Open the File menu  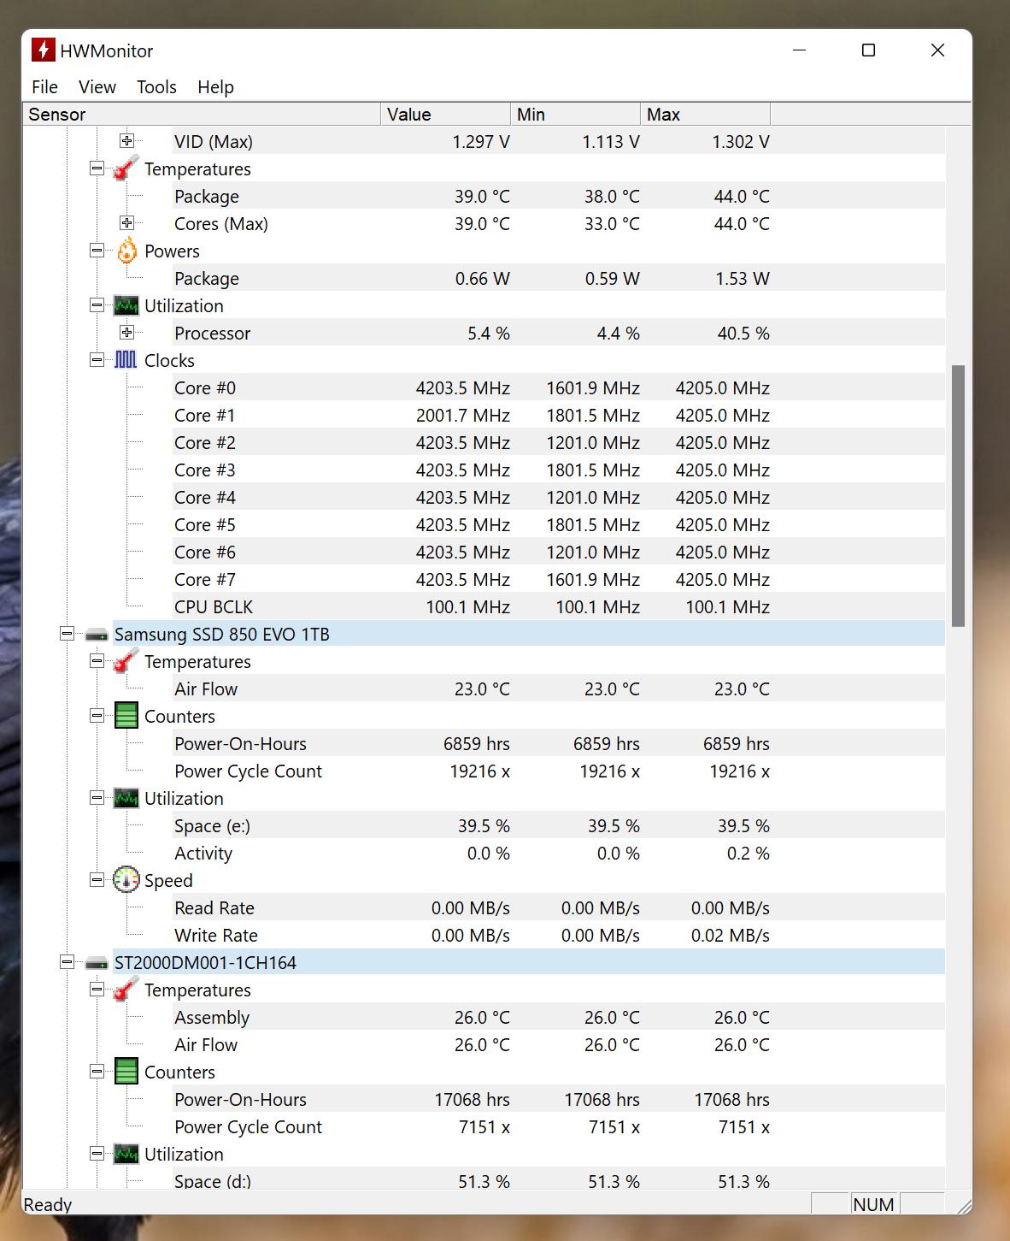tap(44, 87)
